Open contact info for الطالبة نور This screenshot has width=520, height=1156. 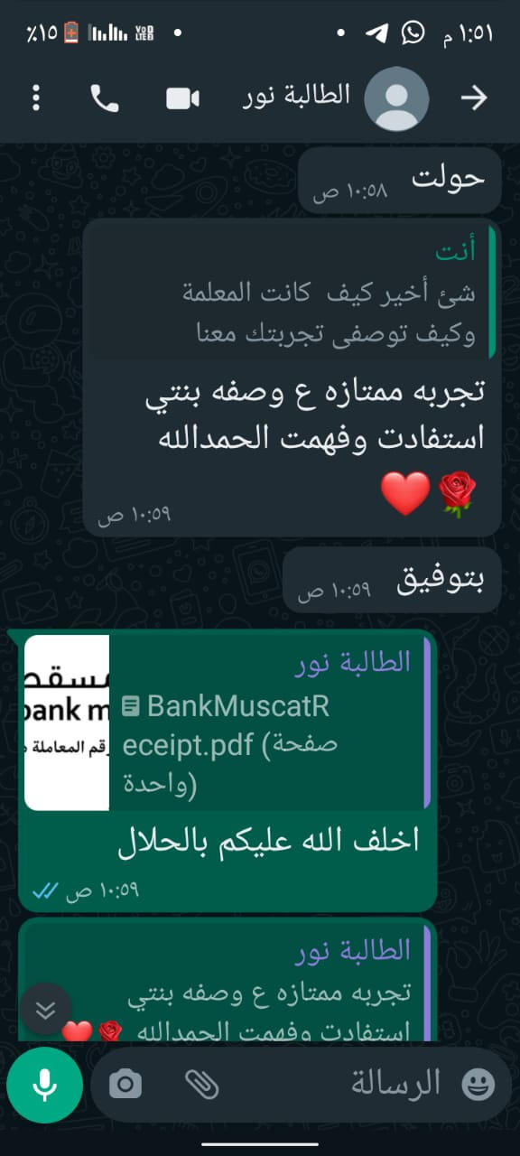tap(298, 97)
